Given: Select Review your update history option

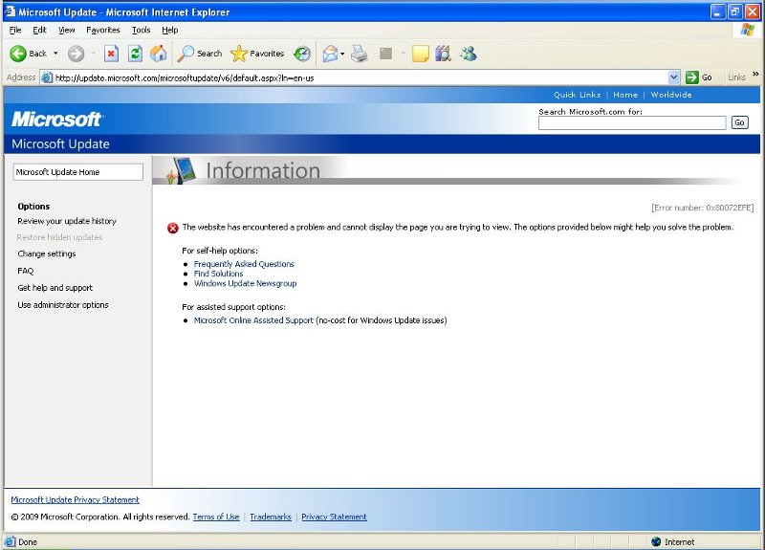Looking at the screenshot, I should click(67, 221).
